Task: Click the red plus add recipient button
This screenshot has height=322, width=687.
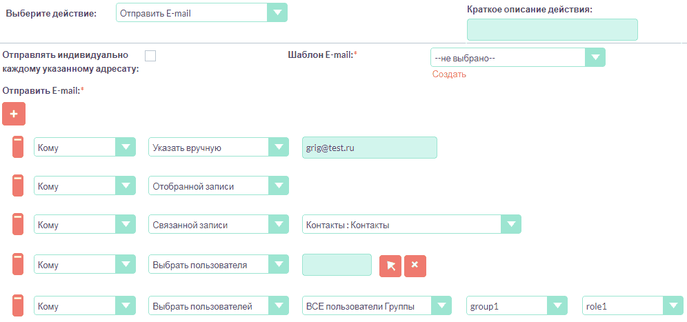Action: (14, 114)
